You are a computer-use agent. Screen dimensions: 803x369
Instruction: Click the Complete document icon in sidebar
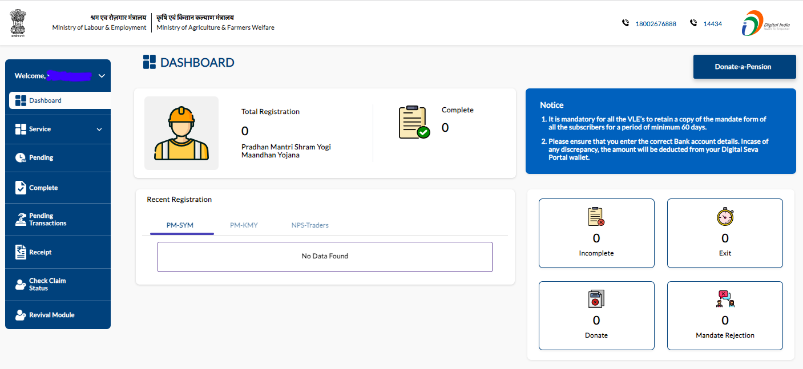click(21, 188)
